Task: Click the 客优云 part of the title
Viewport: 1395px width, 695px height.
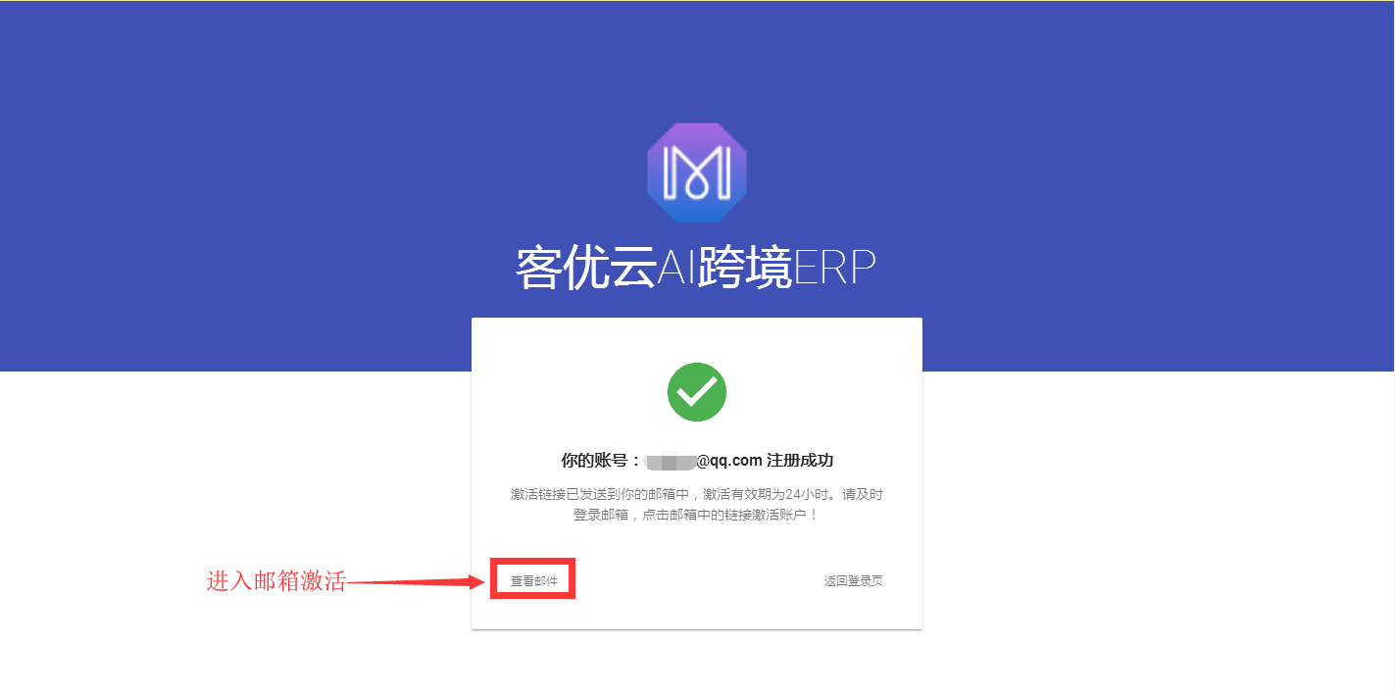Action: coord(585,268)
